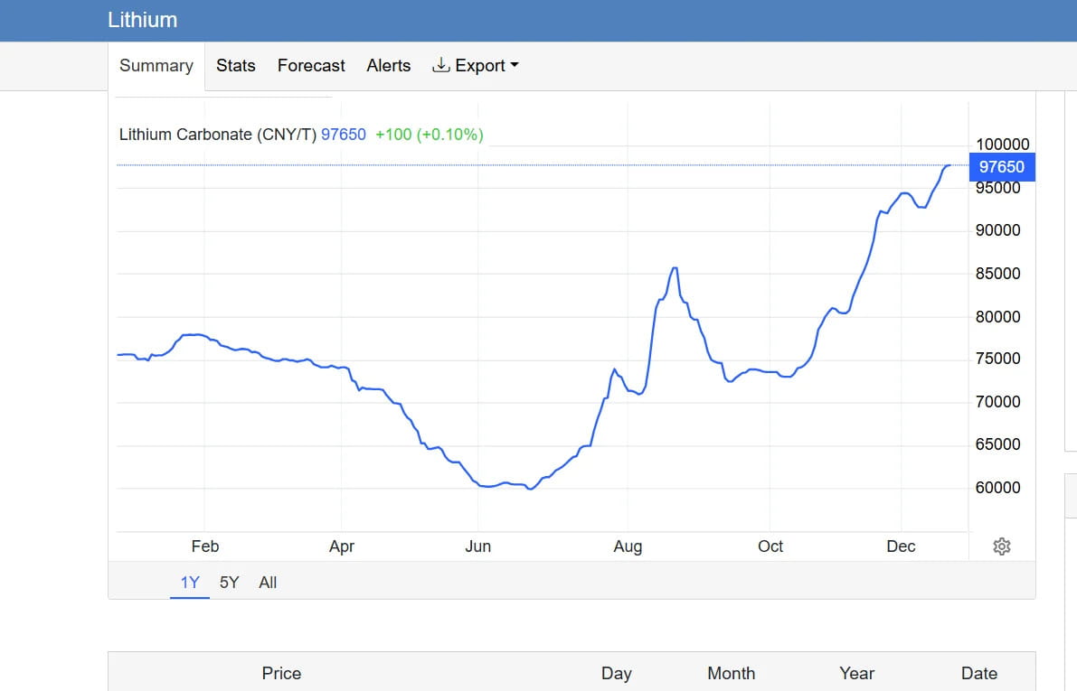The width and height of the screenshot is (1077, 691).
Task: Click the green +100 (+0.10%) change value
Action: (429, 135)
